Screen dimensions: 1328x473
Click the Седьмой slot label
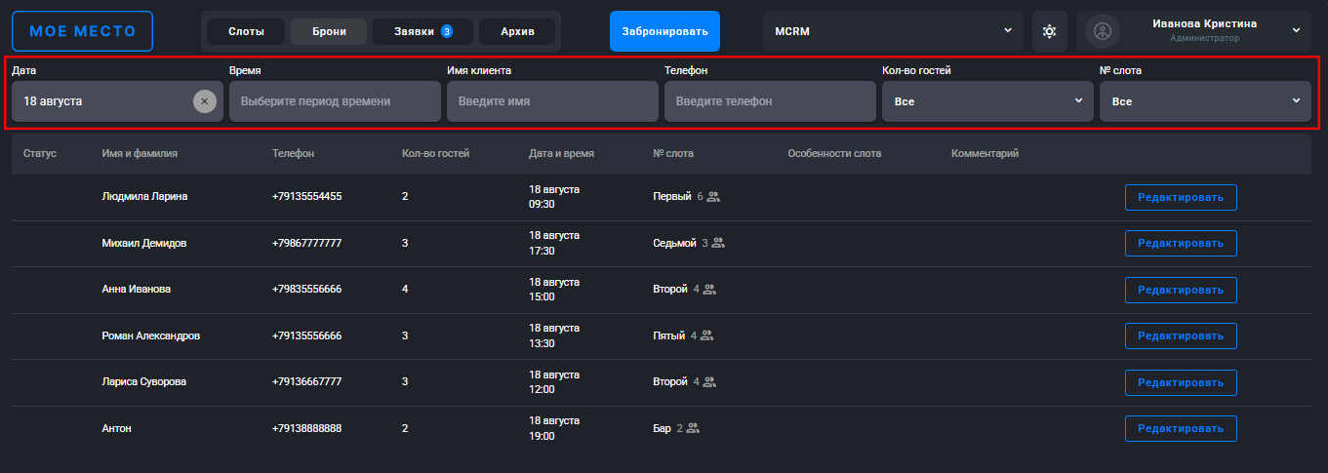674,243
